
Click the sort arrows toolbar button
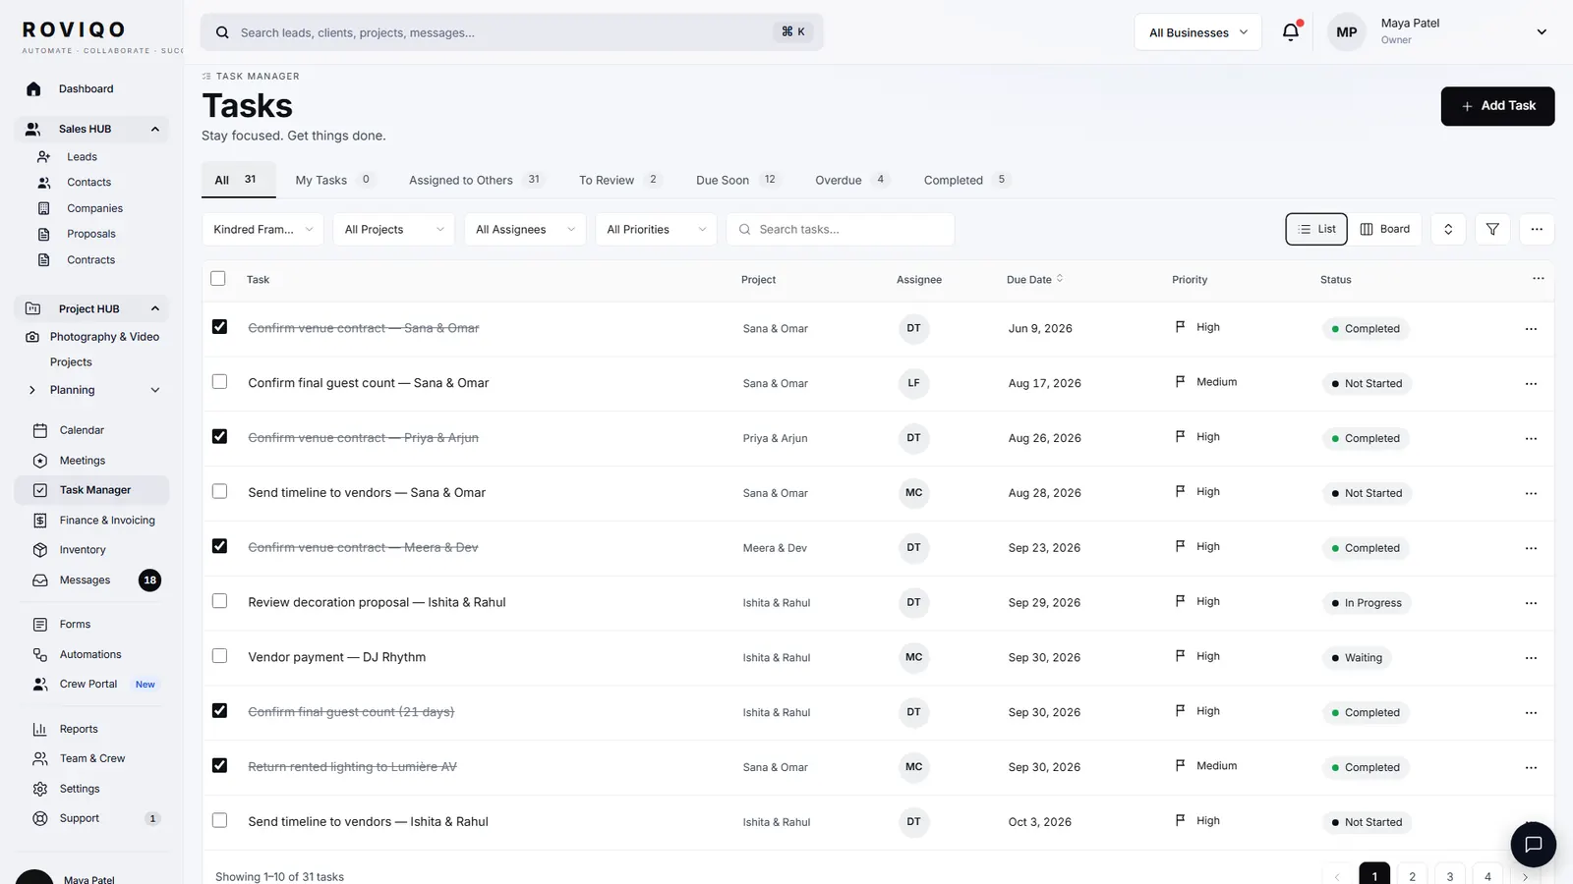point(1448,229)
